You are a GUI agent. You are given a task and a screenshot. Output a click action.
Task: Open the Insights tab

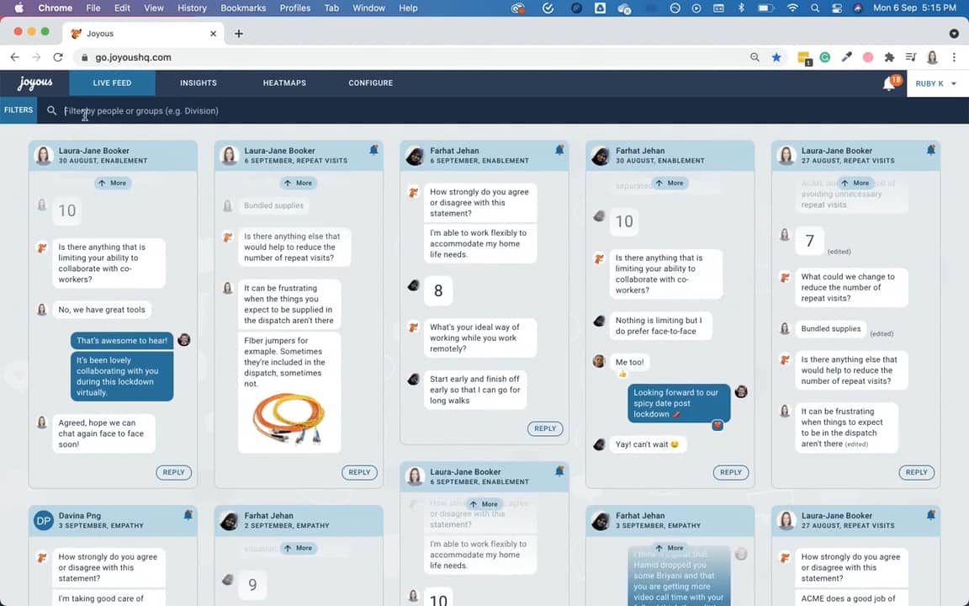[199, 82]
